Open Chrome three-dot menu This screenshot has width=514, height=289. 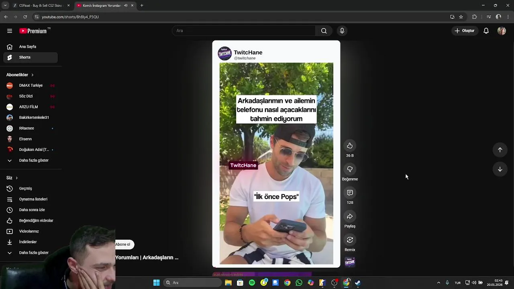click(507, 17)
